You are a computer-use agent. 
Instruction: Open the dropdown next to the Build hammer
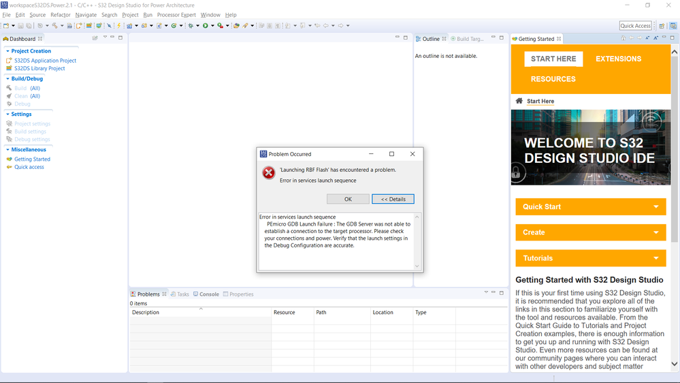(62, 26)
